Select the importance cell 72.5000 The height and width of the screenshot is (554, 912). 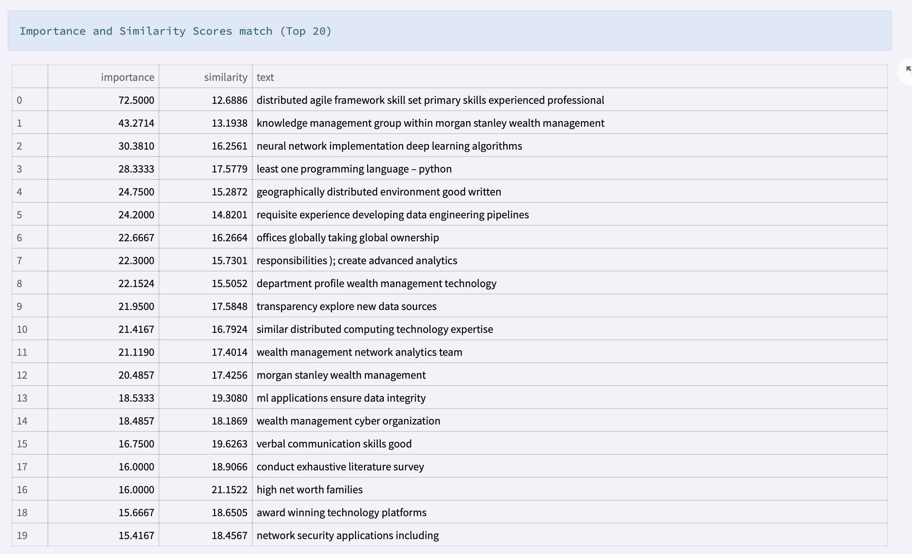coord(136,100)
